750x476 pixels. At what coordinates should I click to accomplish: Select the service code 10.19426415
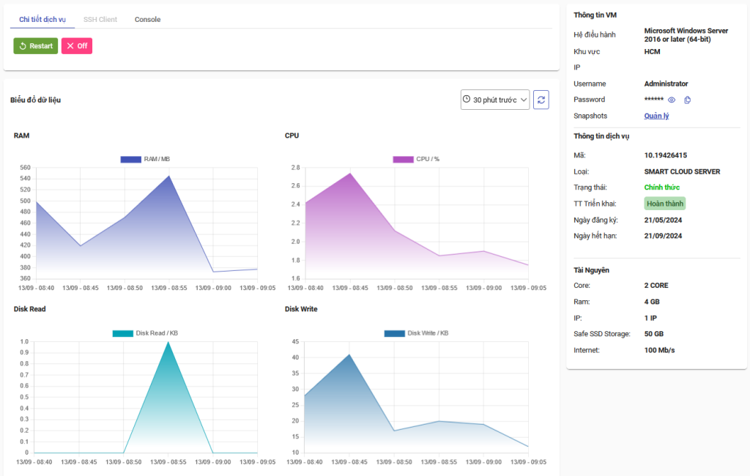(665, 155)
